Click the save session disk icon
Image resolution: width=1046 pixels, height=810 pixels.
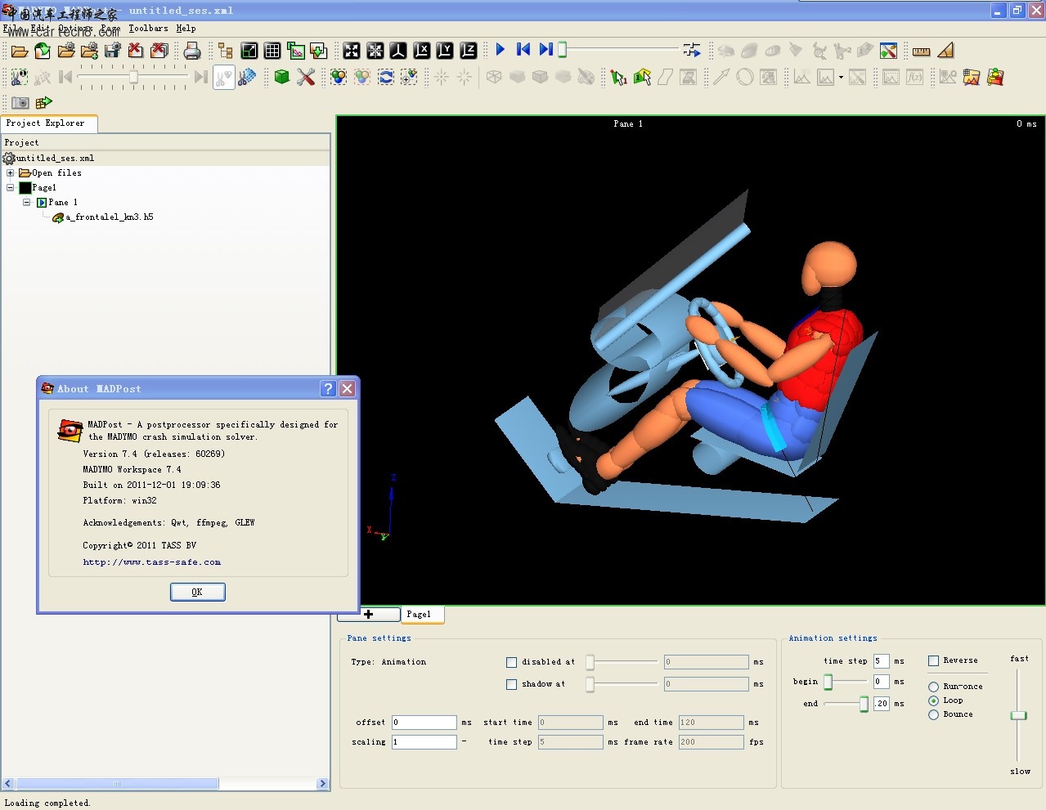click(113, 51)
